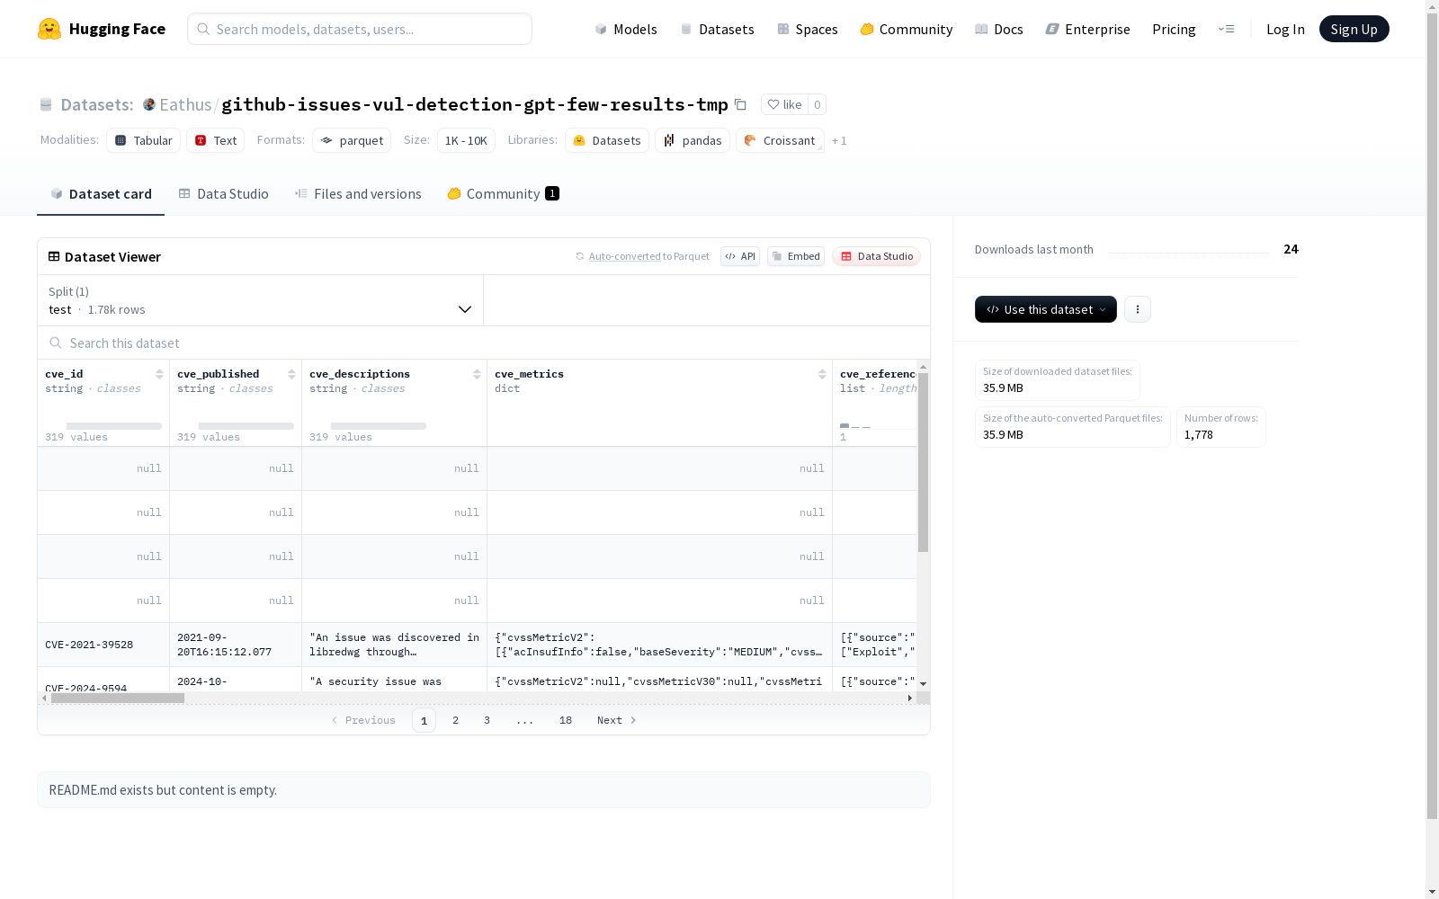
Task: Click the like count 0
Action: pyautogui.click(x=817, y=104)
